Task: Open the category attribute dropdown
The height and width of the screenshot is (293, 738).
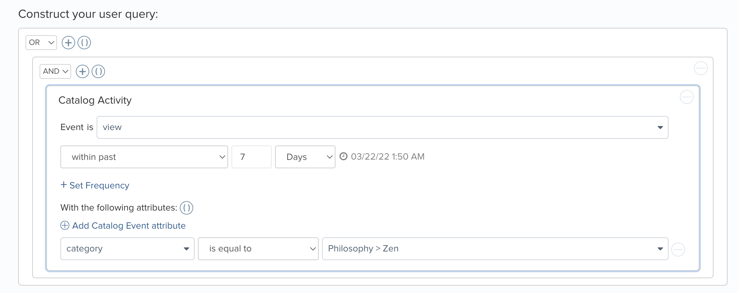Action: 127,249
